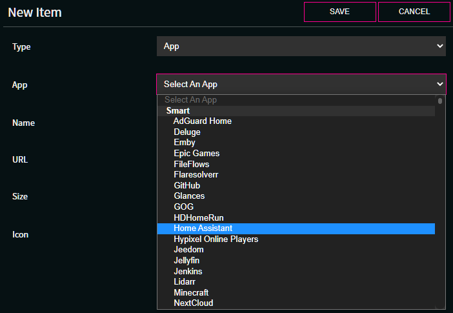The height and width of the screenshot is (313, 453).
Task: Collapse the Select An App dropdown
Action: tap(301, 84)
